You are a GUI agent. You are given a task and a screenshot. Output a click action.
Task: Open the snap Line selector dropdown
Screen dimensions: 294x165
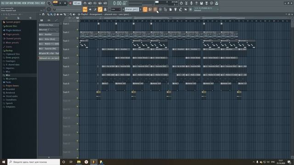[116, 9]
